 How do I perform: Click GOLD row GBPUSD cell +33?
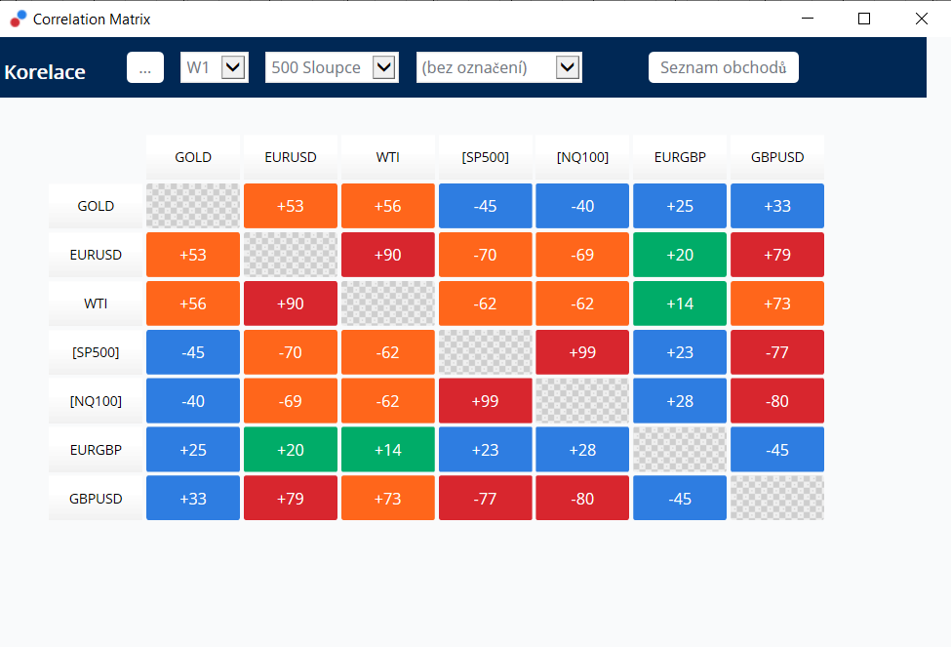coord(777,206)
